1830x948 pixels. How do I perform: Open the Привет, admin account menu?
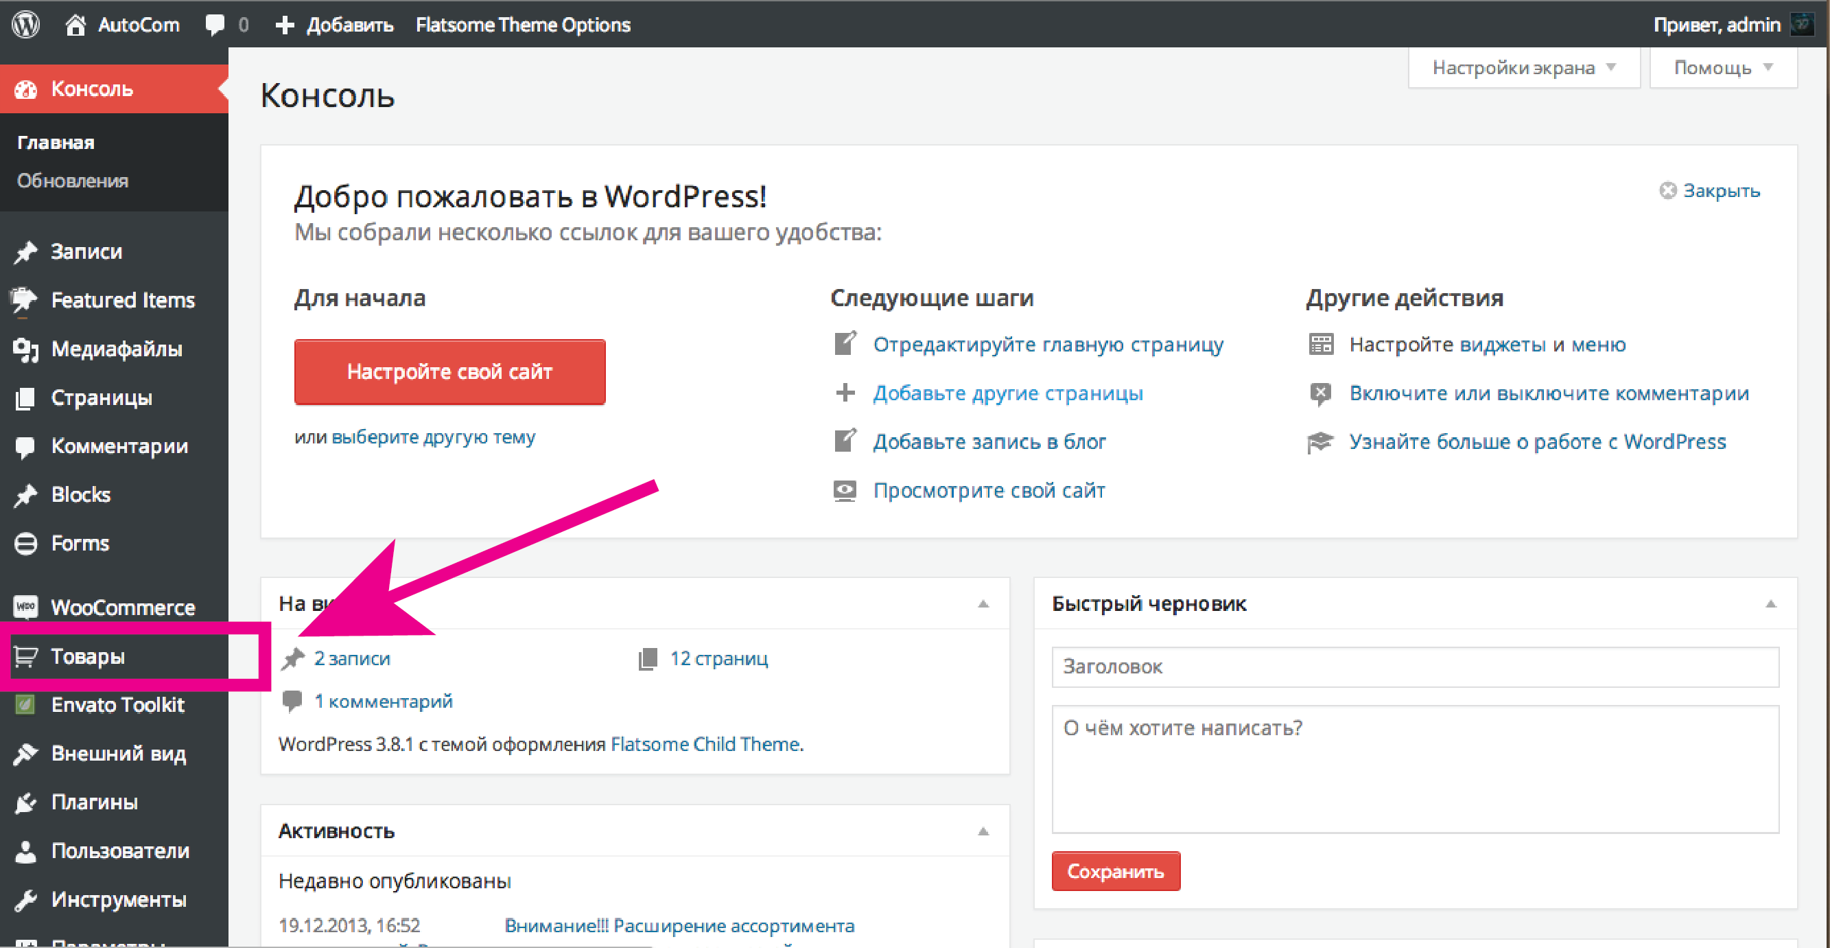click(x=1717, y=25)
